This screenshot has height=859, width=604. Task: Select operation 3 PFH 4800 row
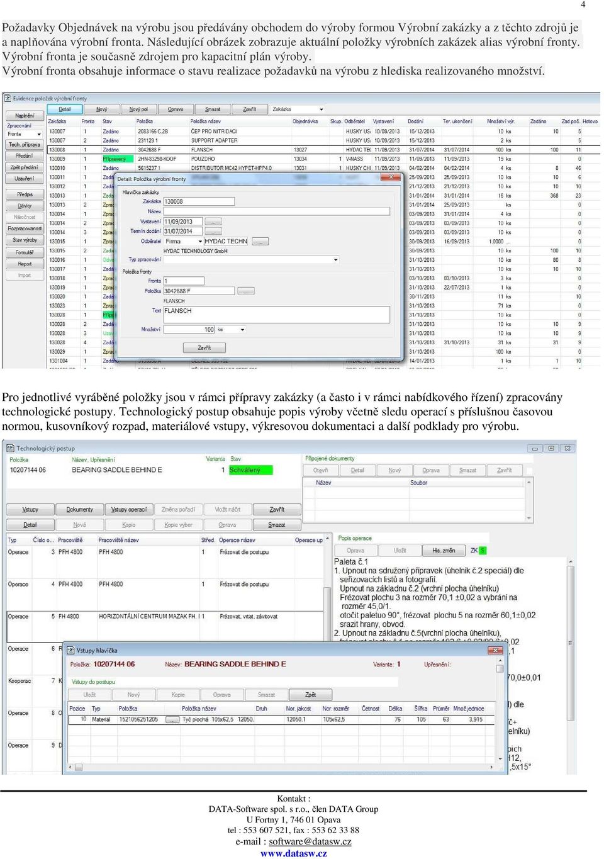tap(165, 552)
